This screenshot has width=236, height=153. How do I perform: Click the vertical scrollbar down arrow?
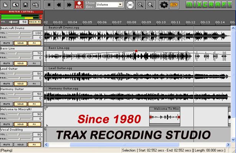(233, 140)
